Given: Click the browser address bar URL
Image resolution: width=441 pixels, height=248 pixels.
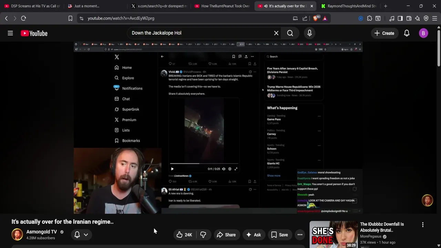Looking at the screenshot, I should tap(121, 18).
